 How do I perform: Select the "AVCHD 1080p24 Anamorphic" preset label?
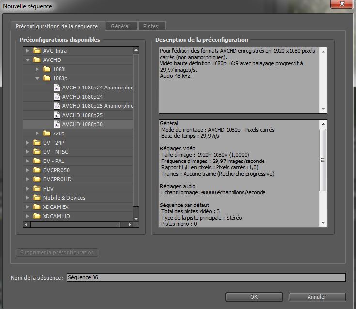click(97, 88)
